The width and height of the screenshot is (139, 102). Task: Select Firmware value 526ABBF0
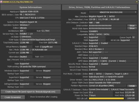[x=93, y=32]
